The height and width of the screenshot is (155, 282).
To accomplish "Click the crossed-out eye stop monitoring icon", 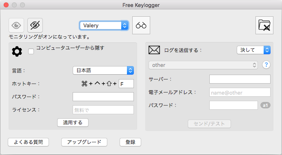I will [x=35, y=25].
